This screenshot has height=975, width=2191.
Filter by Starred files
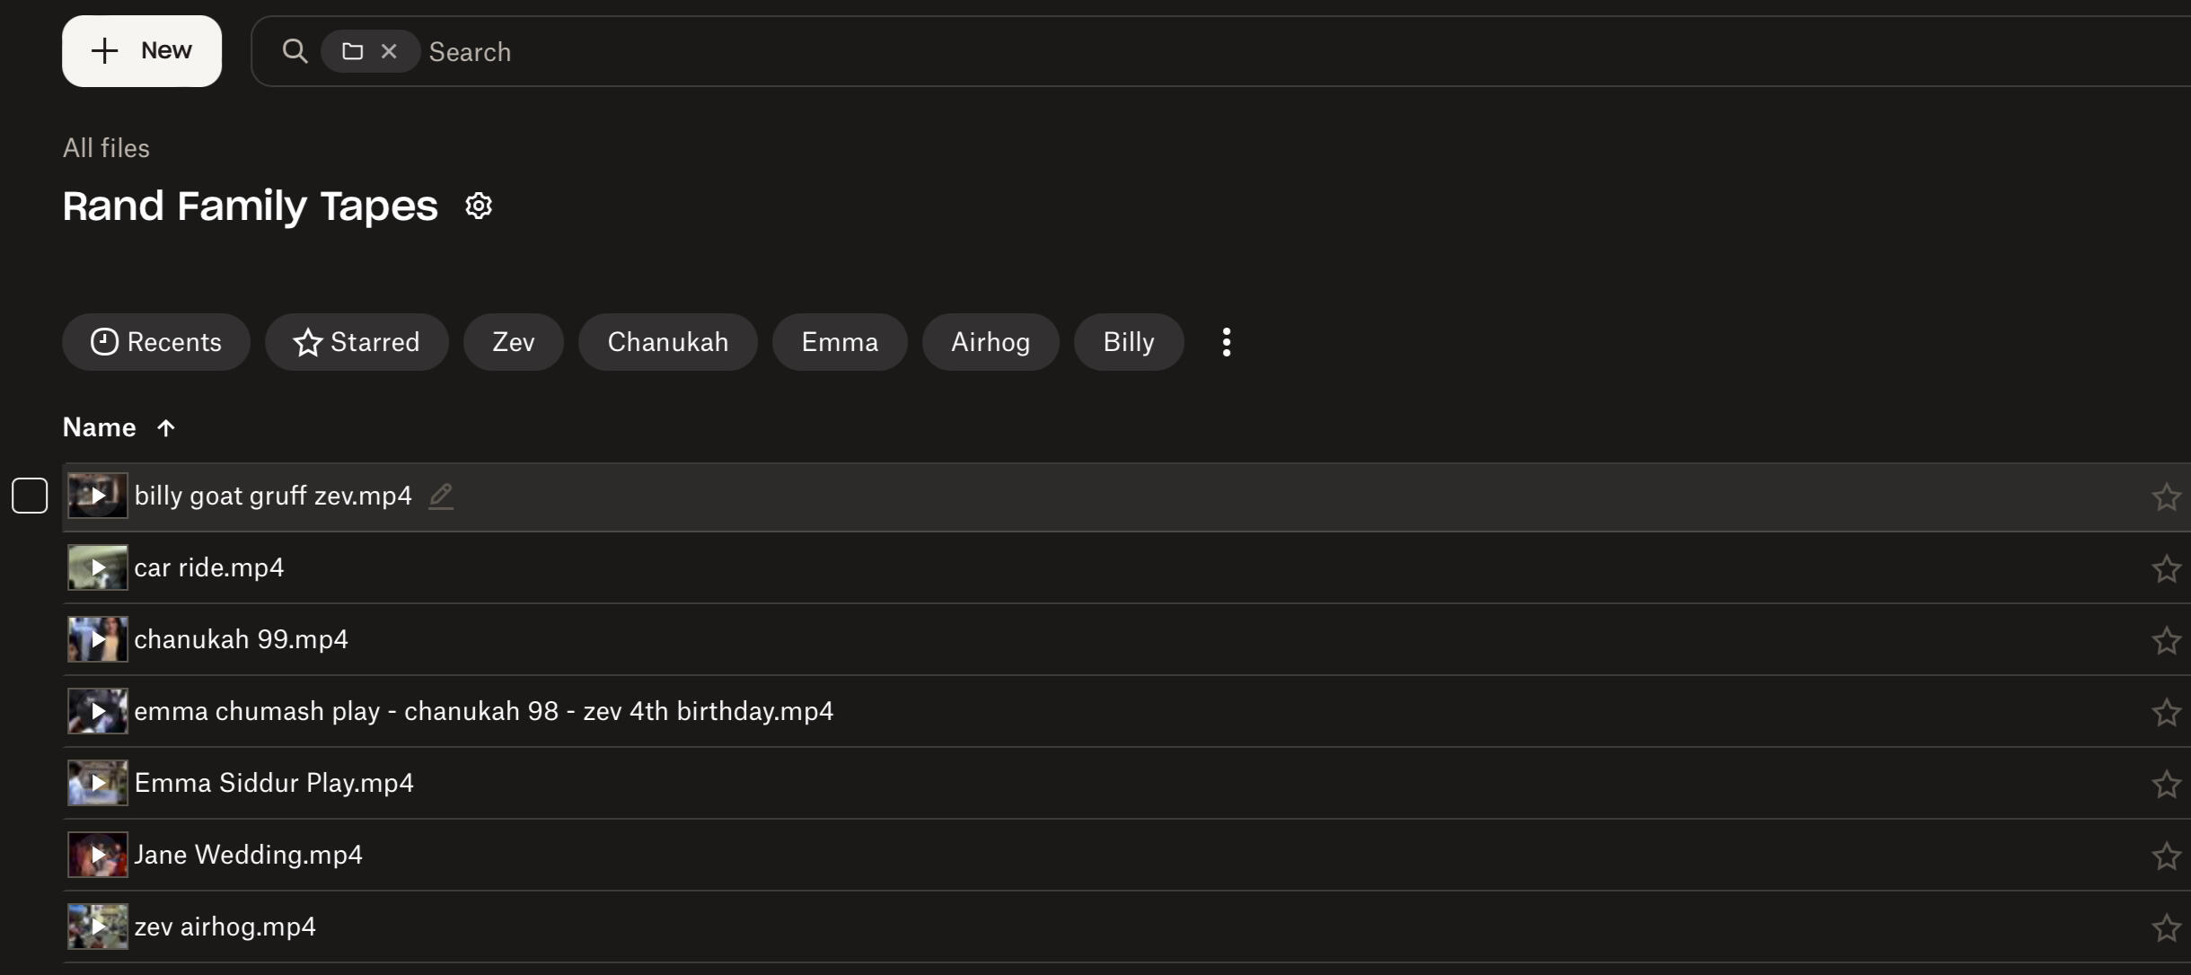click(x=356, y=342)
